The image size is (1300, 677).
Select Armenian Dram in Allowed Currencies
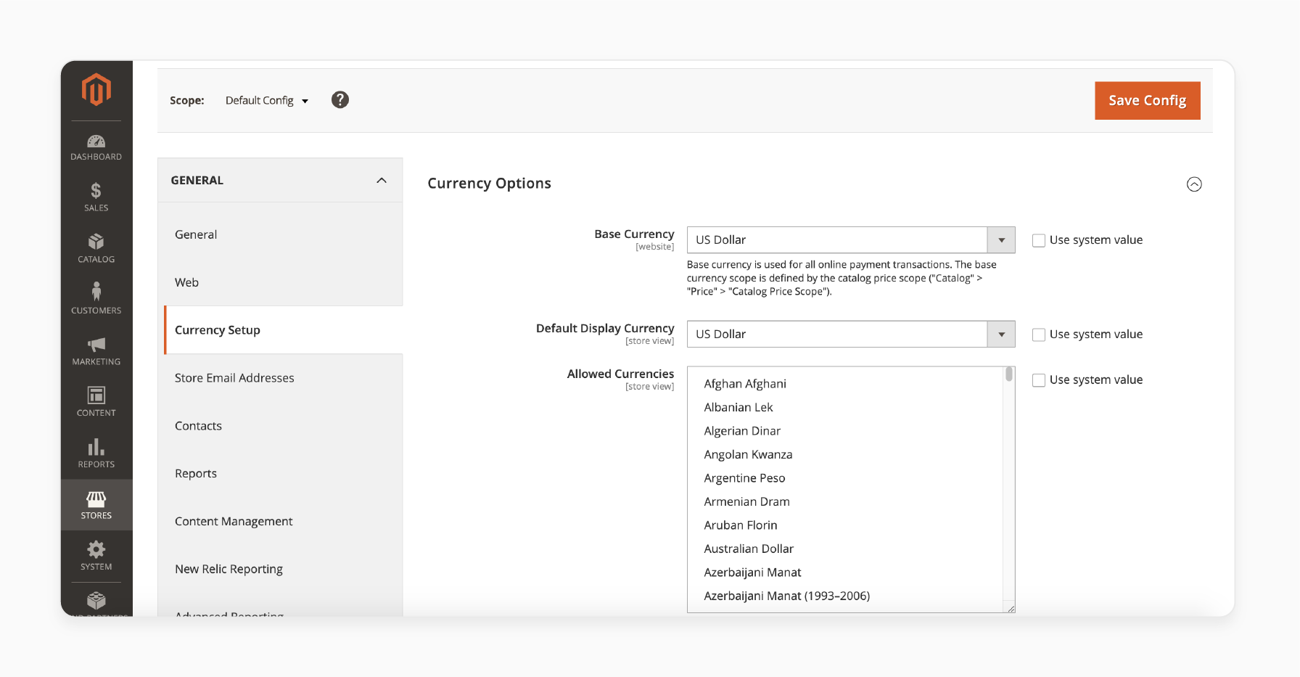point(845,501)
